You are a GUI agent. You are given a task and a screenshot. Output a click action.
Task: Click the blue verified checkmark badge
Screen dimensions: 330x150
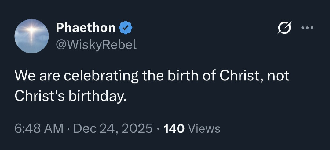click(126, 28)
